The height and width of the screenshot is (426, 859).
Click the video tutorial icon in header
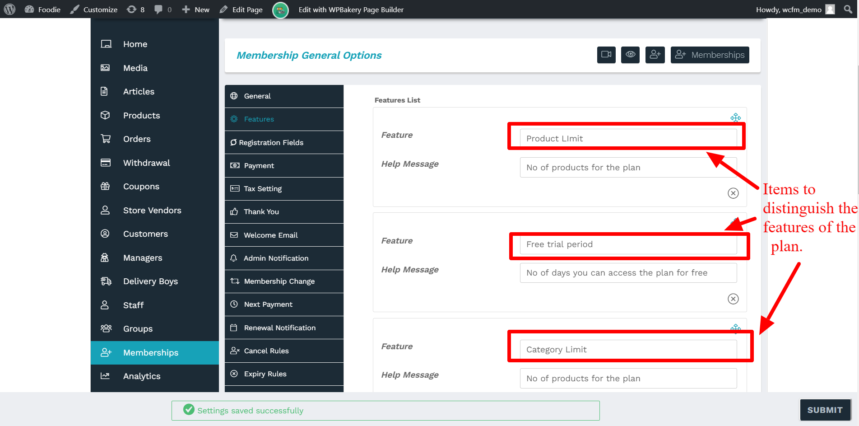click(x=606, y=55)
